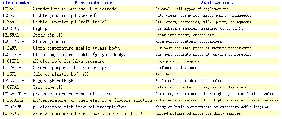282x119 pixels.
Task: Select item number 1015AL
Action: (x=11, y=9)
